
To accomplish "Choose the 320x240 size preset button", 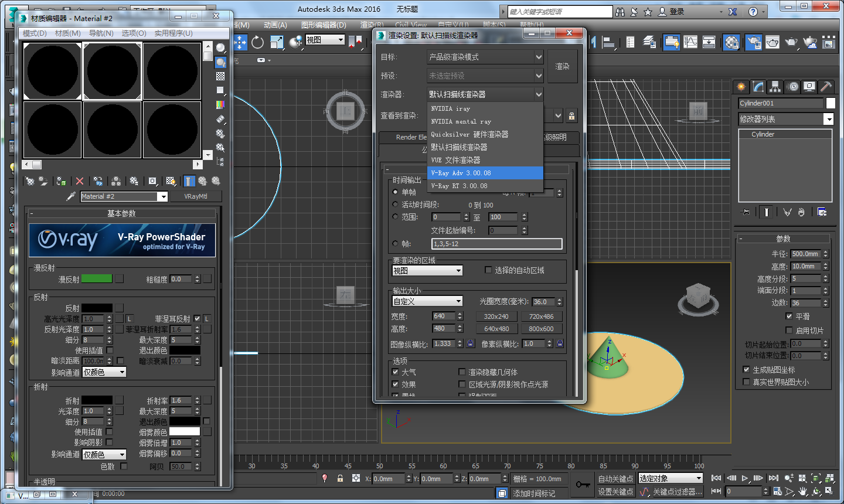I will click(x=496, y=316).
